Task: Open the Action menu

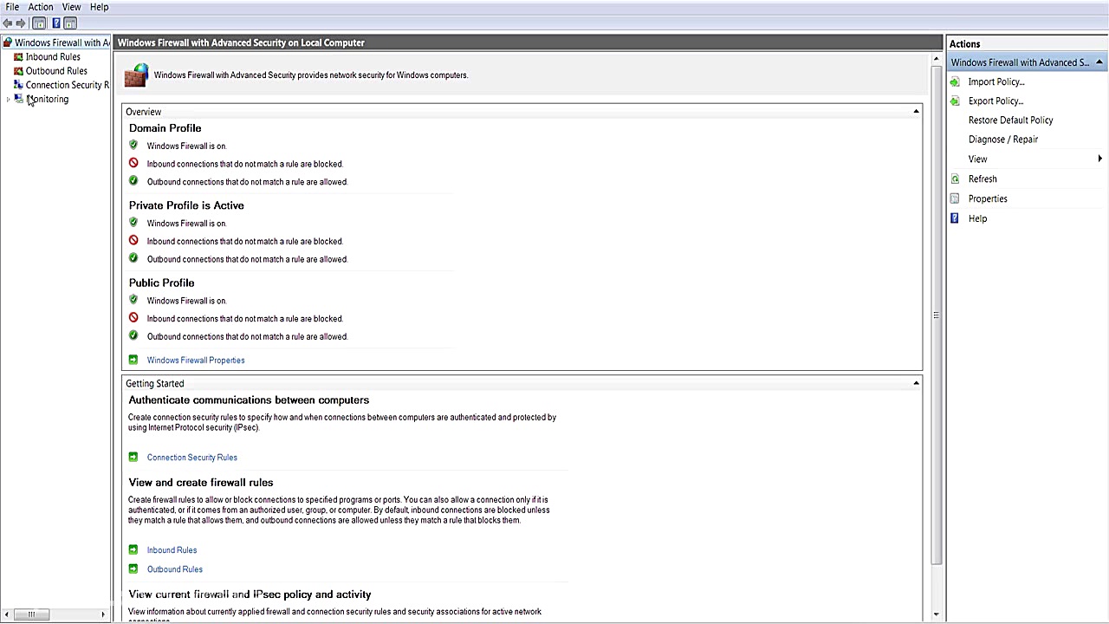Action: [41, 7]
